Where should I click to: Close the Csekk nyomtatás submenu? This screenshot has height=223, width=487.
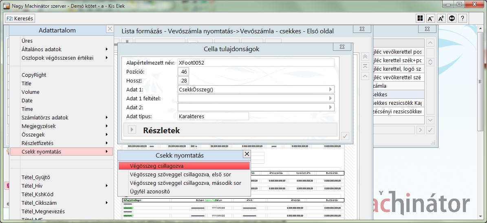pos(247,154)
